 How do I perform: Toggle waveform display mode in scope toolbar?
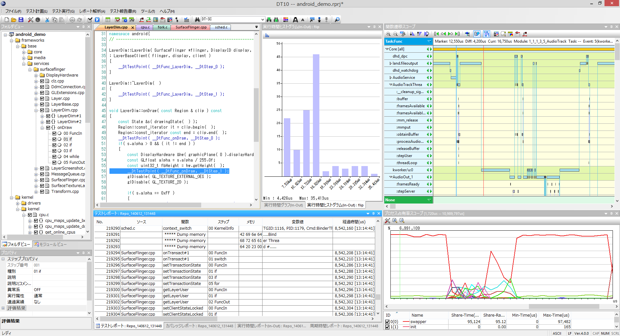487,34
